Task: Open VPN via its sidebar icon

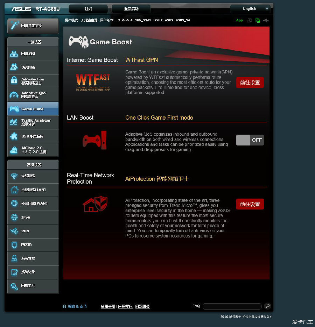Action: pyautogui.click(x=14, y=231)
